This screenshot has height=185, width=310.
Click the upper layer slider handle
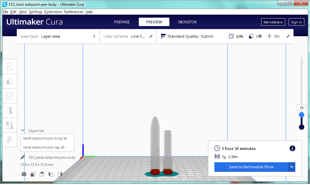pyautogui.click(x=302, y=115)
